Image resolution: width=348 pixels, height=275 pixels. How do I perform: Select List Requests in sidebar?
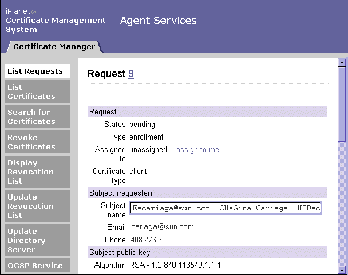coord(38,71)
